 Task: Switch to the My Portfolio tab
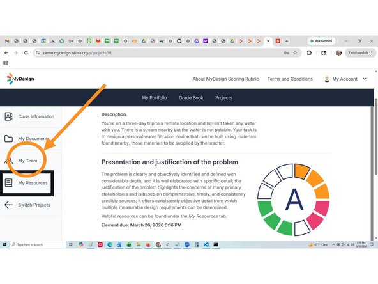155,98
